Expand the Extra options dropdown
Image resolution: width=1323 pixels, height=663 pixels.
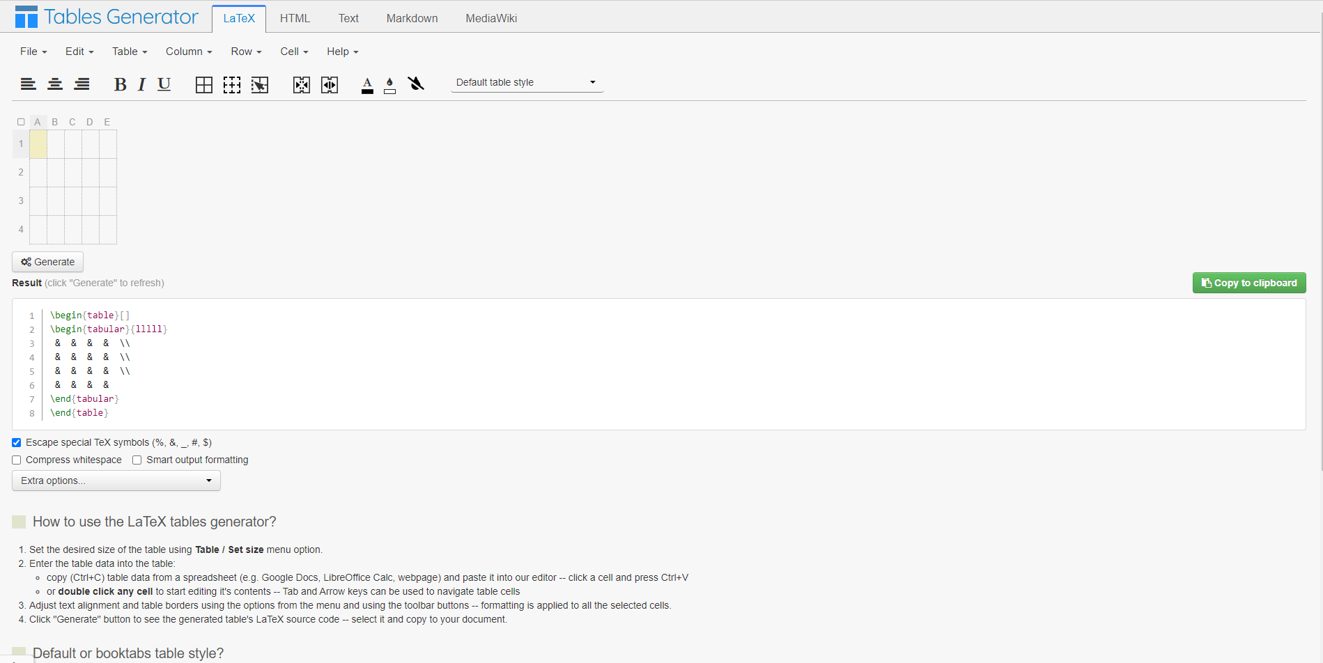[x=116, y=481]
